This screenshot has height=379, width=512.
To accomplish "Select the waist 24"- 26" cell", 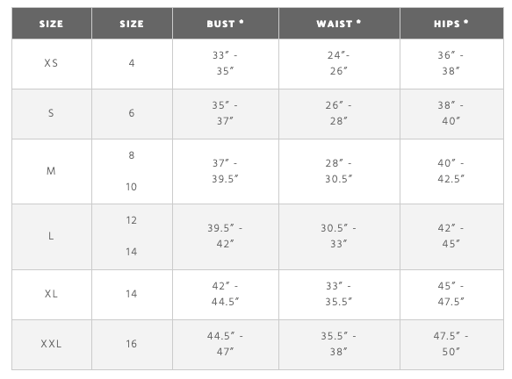I will tap(339, 64).
